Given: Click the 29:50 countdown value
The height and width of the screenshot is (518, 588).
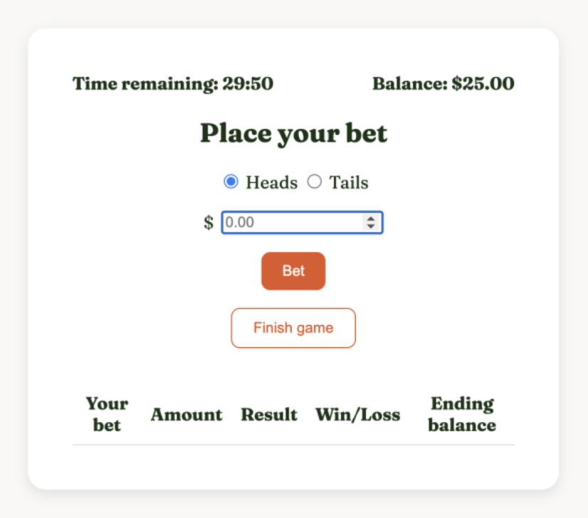Looking at the screenshot, I should (248, 84).
